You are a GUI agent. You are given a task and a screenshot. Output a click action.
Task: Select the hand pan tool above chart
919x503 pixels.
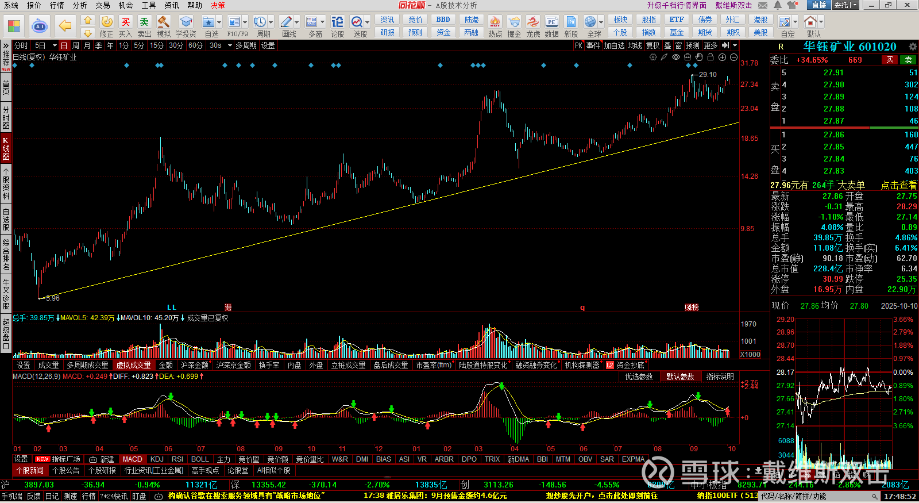(699, 57)
